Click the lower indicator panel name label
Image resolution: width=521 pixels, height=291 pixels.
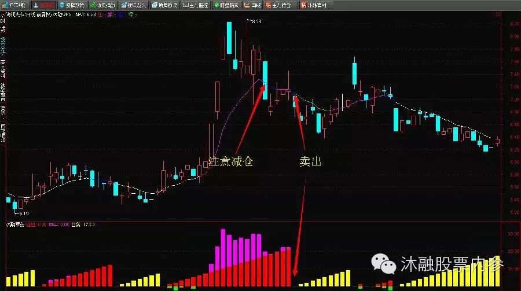15,224
